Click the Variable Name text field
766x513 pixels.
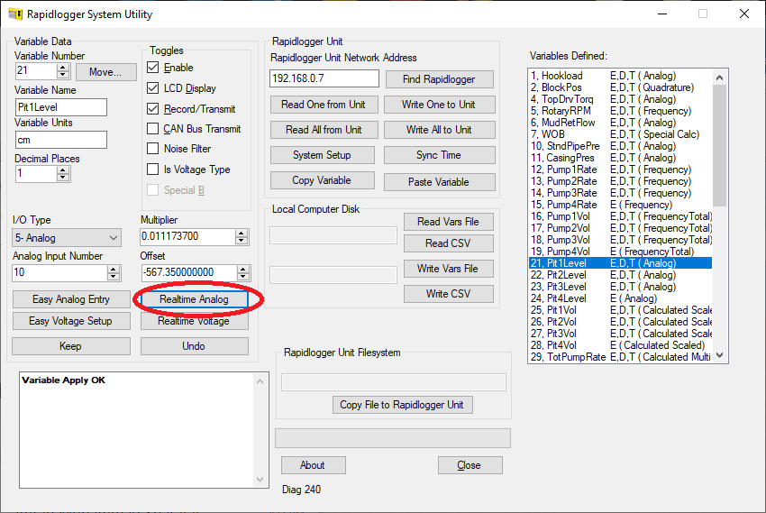pyautogui.click(x=61, y=107)
